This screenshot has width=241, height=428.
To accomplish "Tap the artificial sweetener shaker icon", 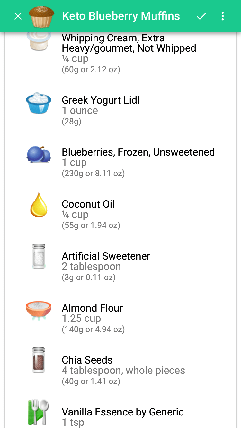I will click(39, 256).
